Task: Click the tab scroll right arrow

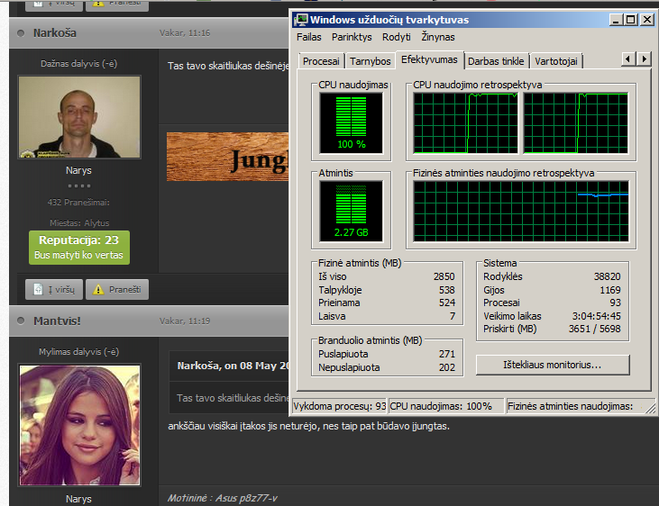Action: [644, 59]
